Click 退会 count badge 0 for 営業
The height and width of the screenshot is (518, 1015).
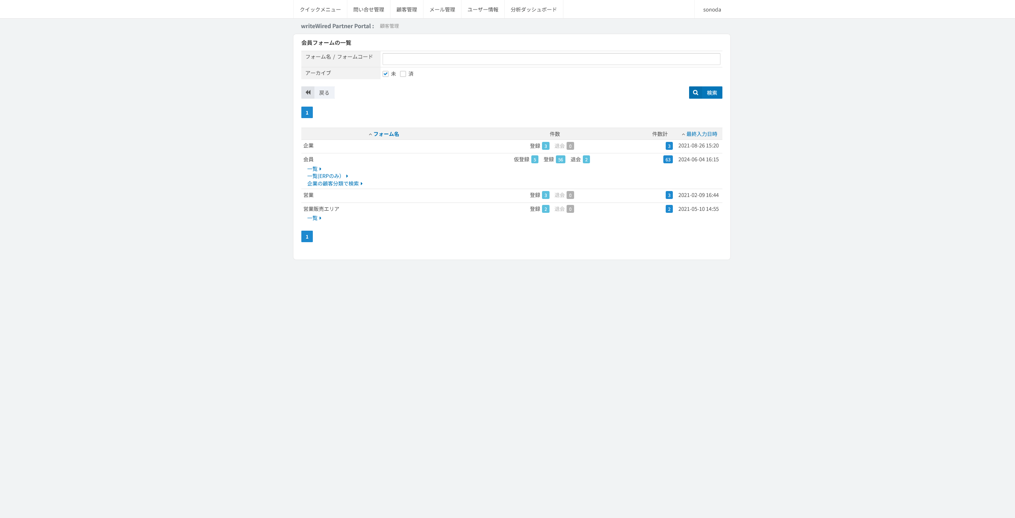(x=570, y=195)
